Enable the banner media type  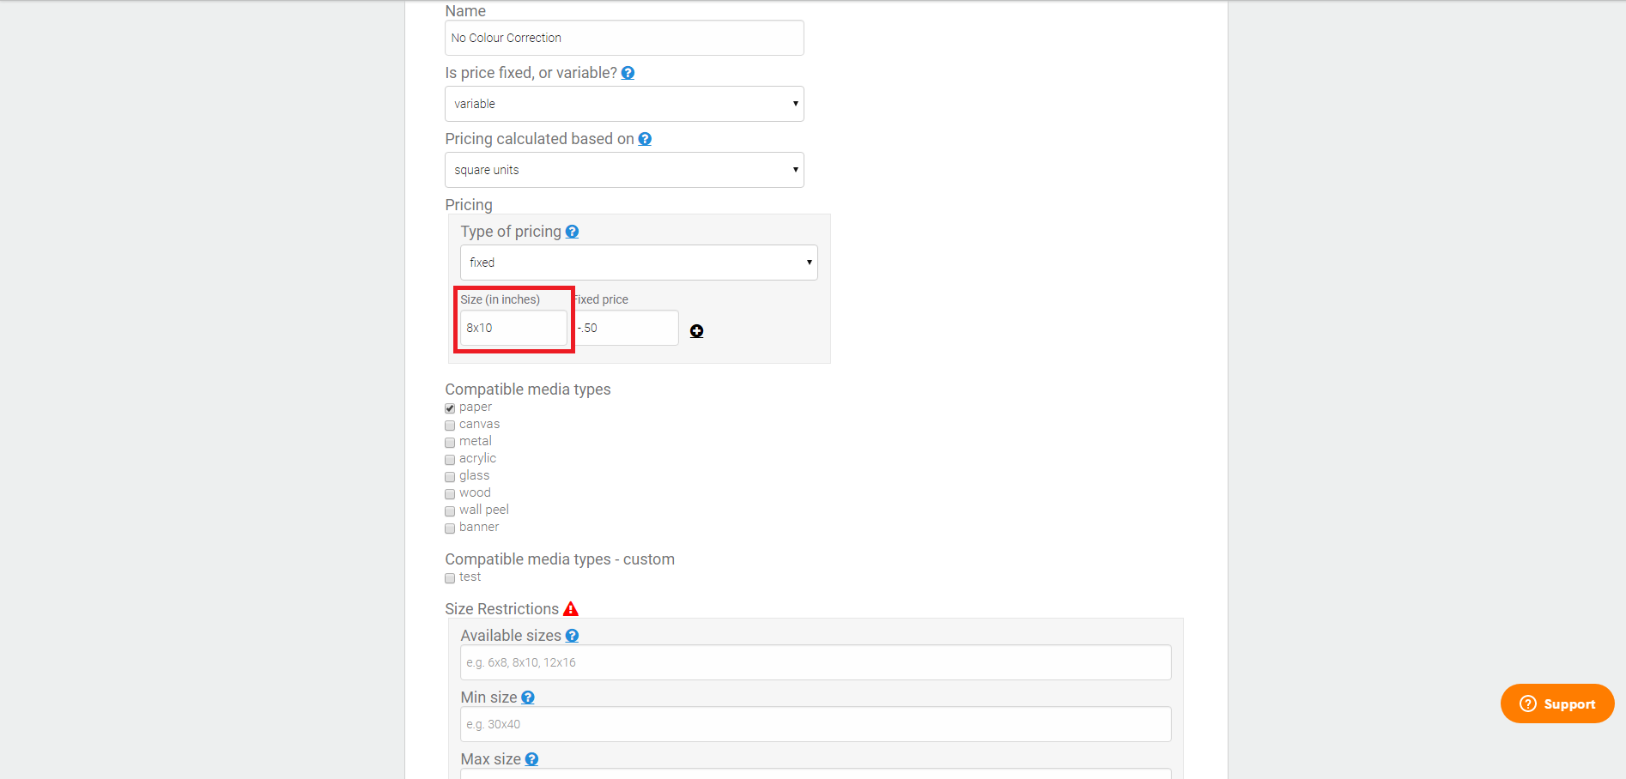[450, 528]
